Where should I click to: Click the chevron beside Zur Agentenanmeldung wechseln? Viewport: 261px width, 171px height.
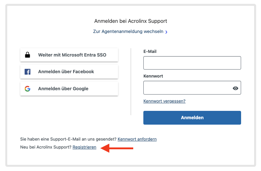166,32
